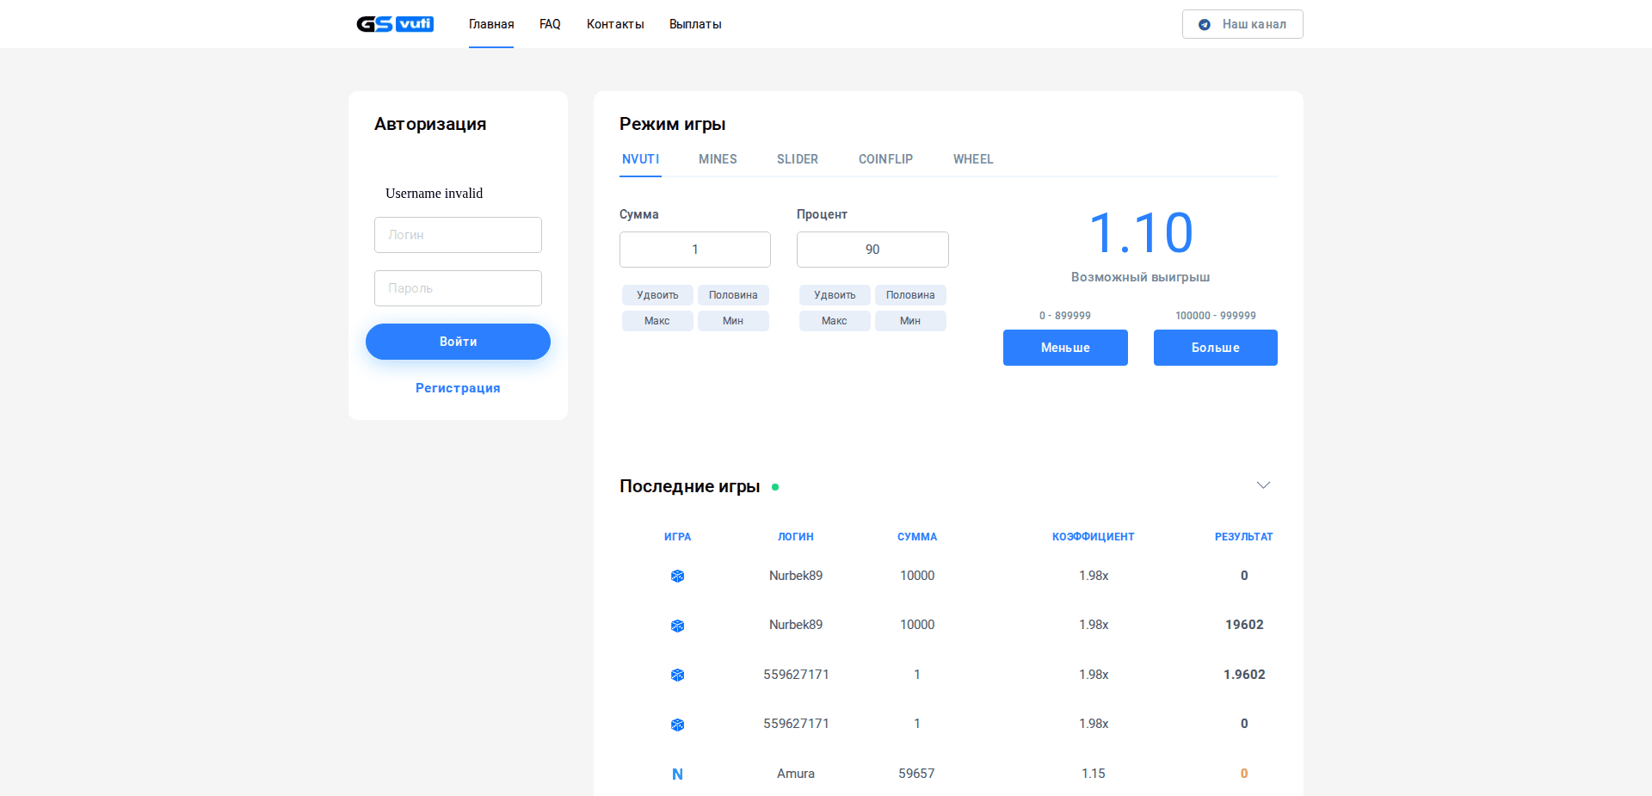Click the Telegram icon inside the Наш канал button
The image size is (1652, 796).
pyautogui.click(x=1205, y=24)
